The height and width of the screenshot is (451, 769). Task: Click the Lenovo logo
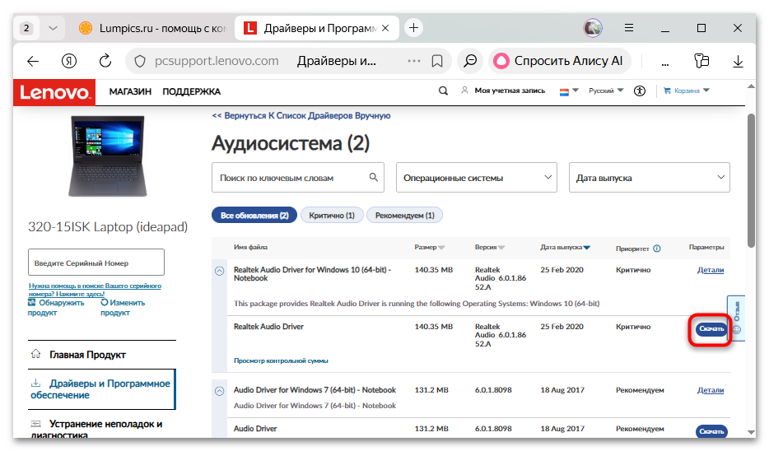tap(54, 92)
